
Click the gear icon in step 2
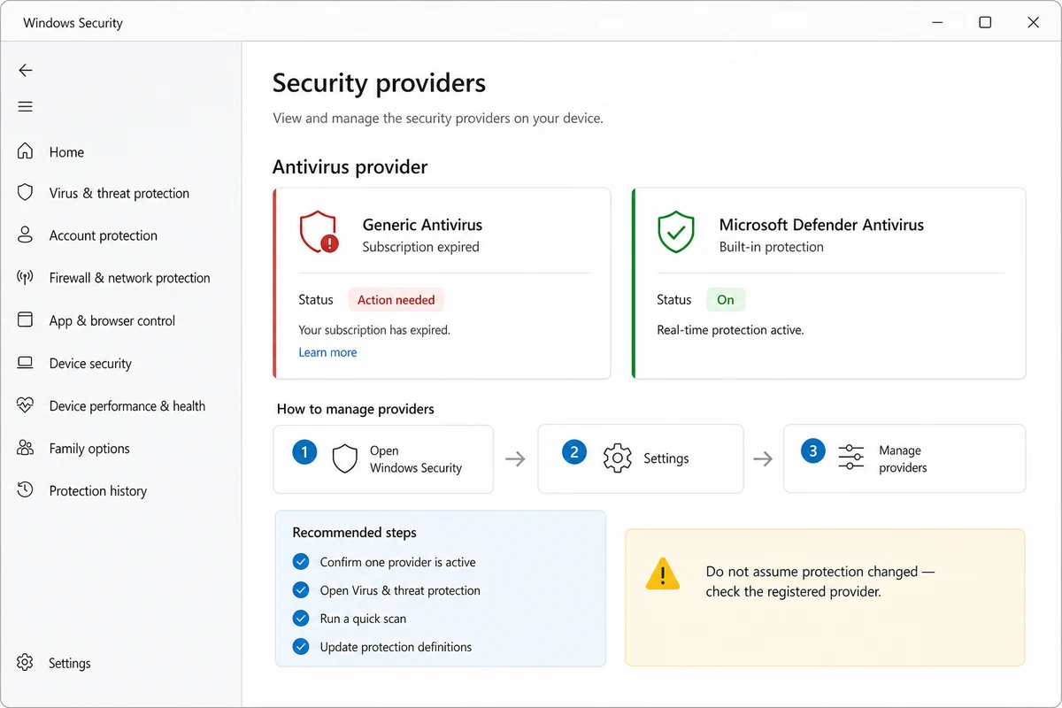[618, 458]
